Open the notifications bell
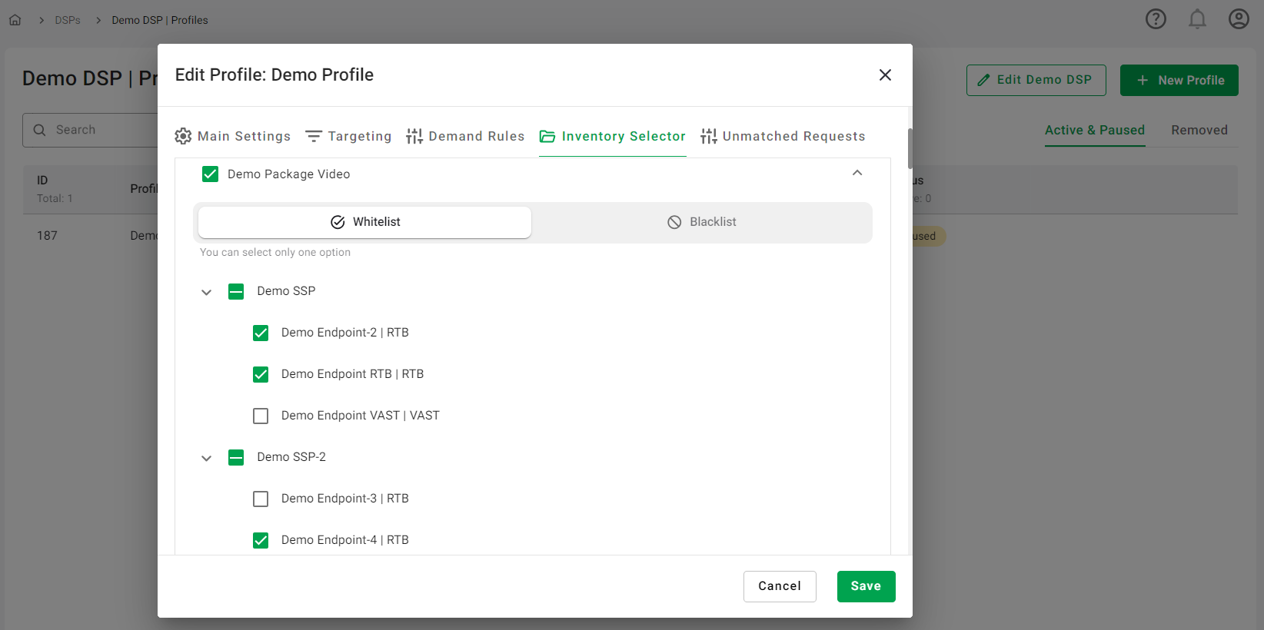 coord(1197,18)
